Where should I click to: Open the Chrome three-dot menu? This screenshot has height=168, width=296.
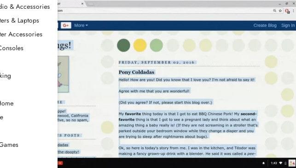click(x=294, y=11)
